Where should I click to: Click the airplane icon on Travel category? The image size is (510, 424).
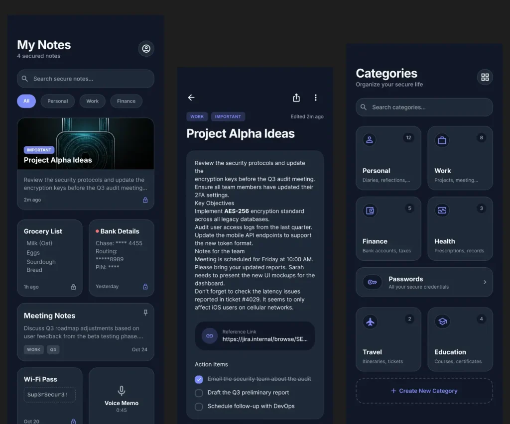pyautogui.click(x=370, y=322)
